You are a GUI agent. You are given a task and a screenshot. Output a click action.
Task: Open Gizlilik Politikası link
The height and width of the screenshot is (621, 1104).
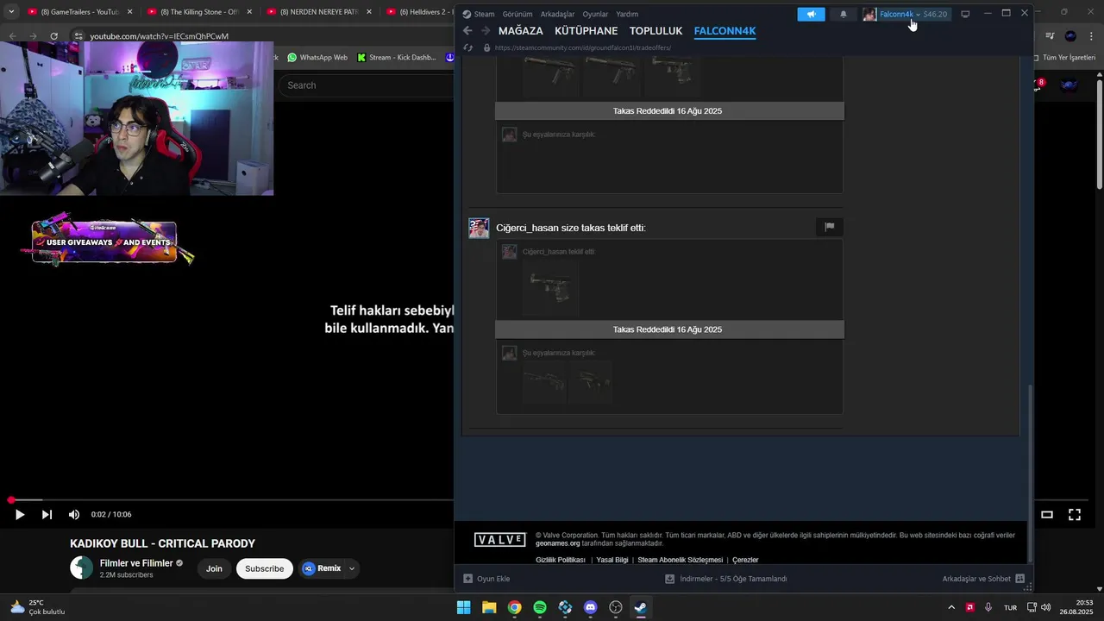pyautogui.click(x=561, y=560)
